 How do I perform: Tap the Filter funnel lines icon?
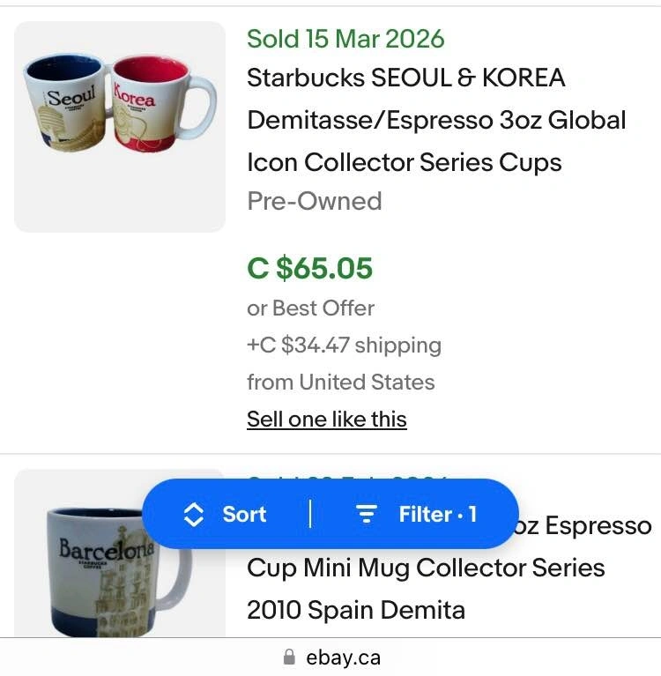(x=366, y=515)
